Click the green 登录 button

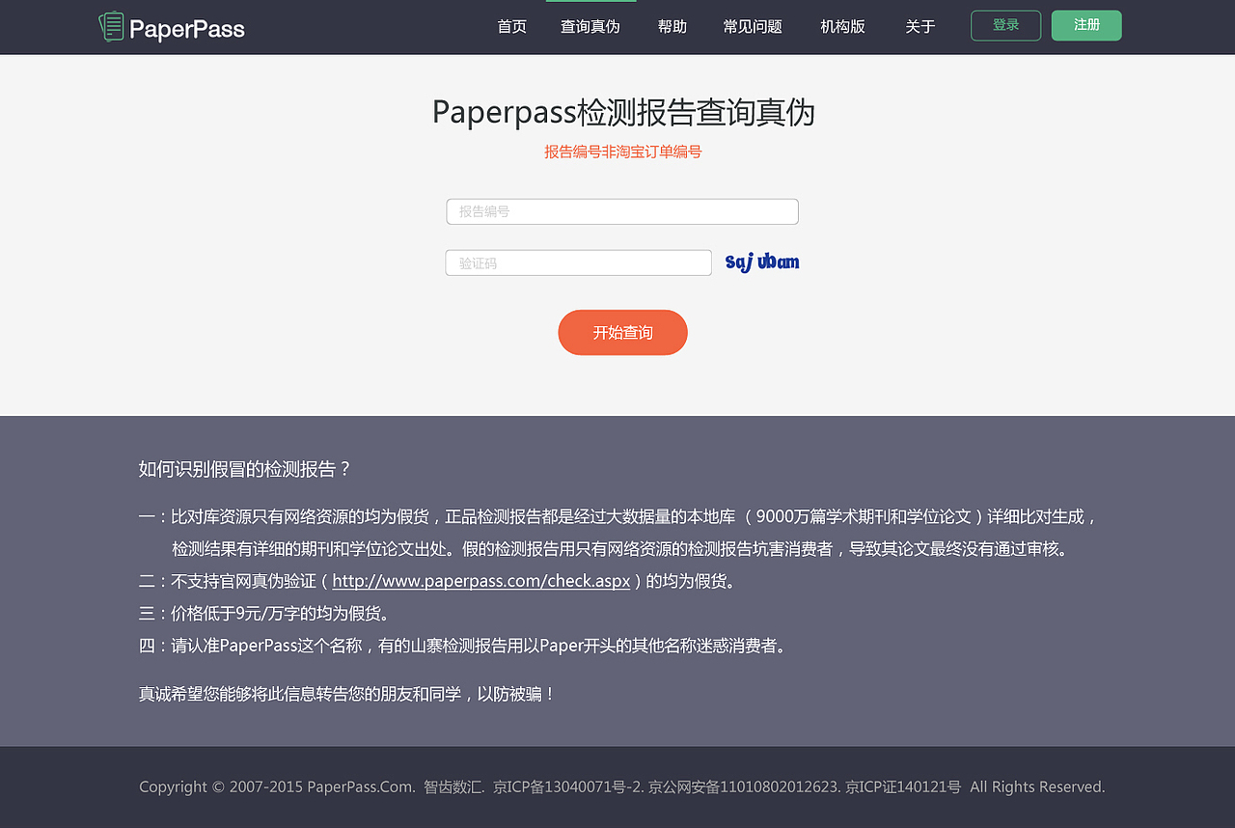point(1005,25)
